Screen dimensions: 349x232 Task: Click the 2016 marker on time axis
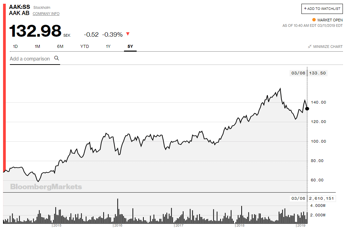coord(118,226)
